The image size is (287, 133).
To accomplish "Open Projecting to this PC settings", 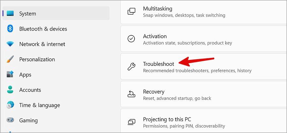I will point(203,121).
